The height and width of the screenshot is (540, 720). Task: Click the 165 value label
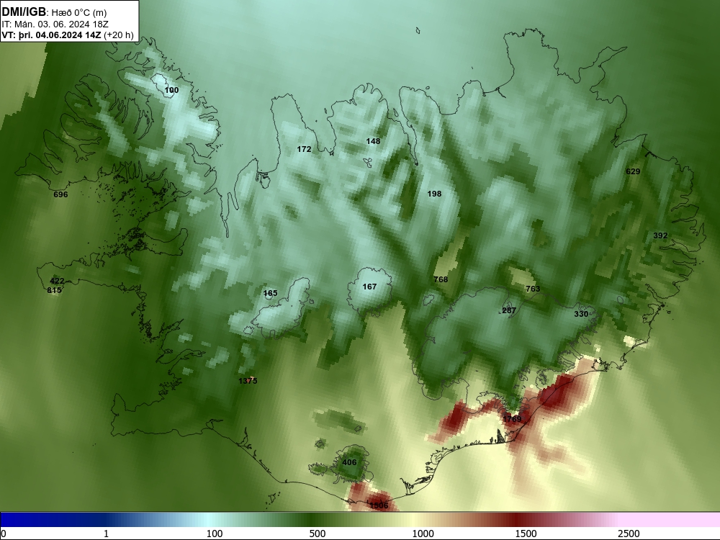[x=271, y=293]
